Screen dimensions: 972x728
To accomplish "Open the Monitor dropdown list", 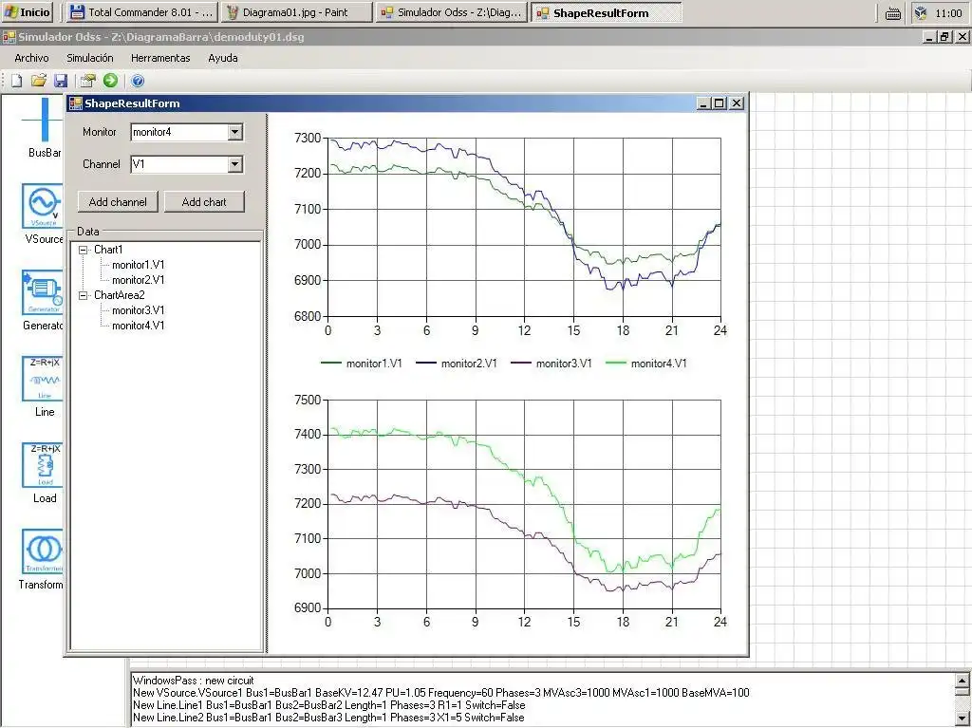I will pos(235,132).
